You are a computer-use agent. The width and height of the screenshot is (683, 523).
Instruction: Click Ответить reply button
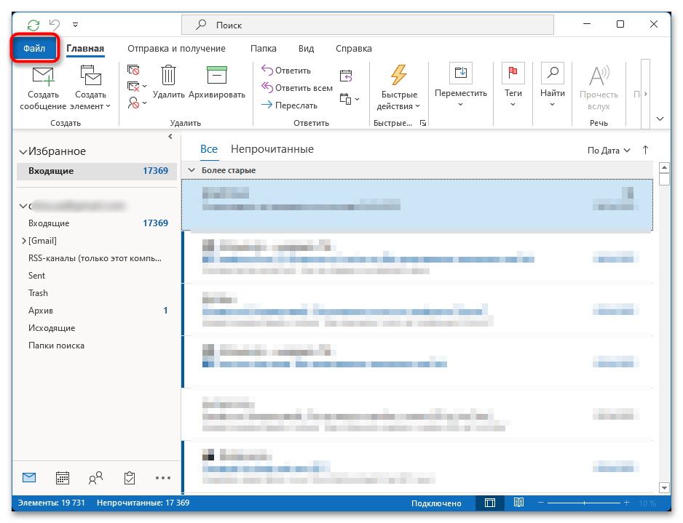pyautogui.click(x=286, y=70)
